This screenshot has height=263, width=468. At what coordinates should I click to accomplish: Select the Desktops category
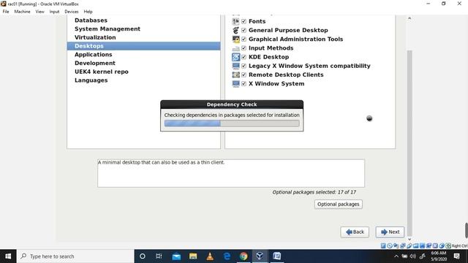coord(143,46)
